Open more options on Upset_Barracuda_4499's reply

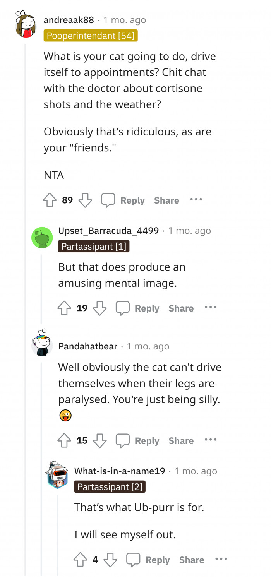tap(211, 308)
